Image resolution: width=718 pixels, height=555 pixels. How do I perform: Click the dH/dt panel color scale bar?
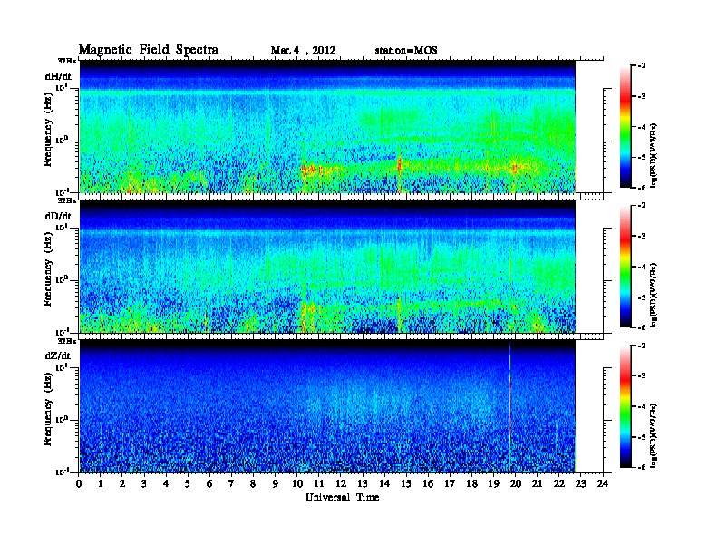point(625,127)
